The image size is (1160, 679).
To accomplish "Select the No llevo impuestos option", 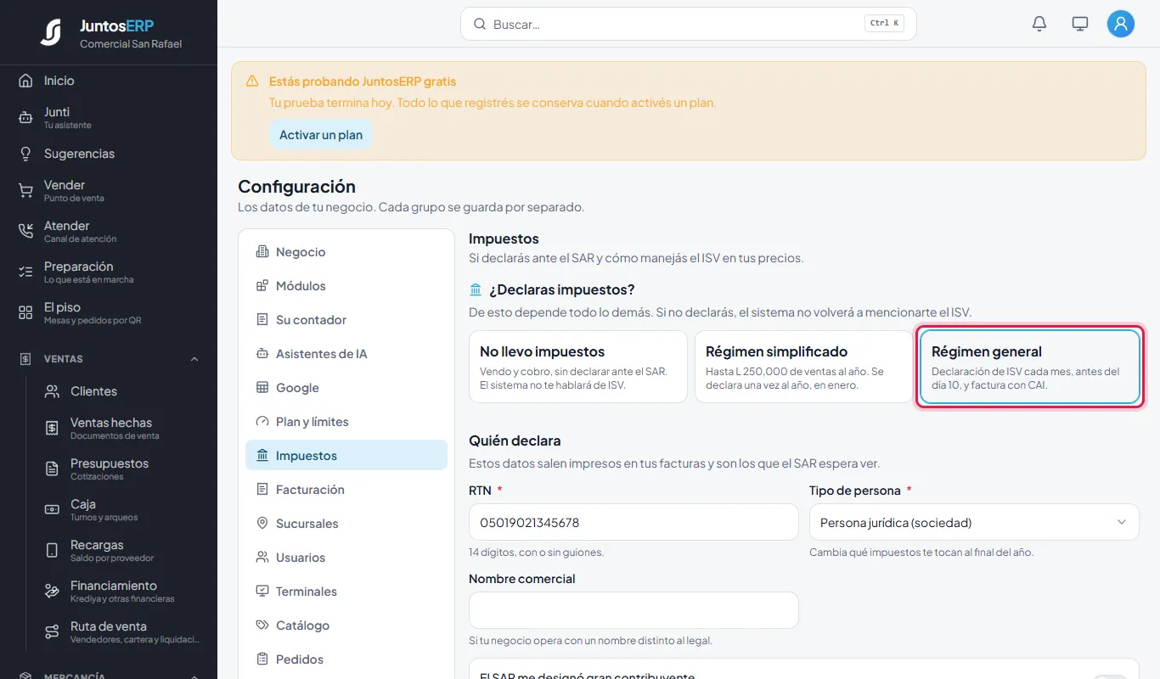I will point(578,367).
